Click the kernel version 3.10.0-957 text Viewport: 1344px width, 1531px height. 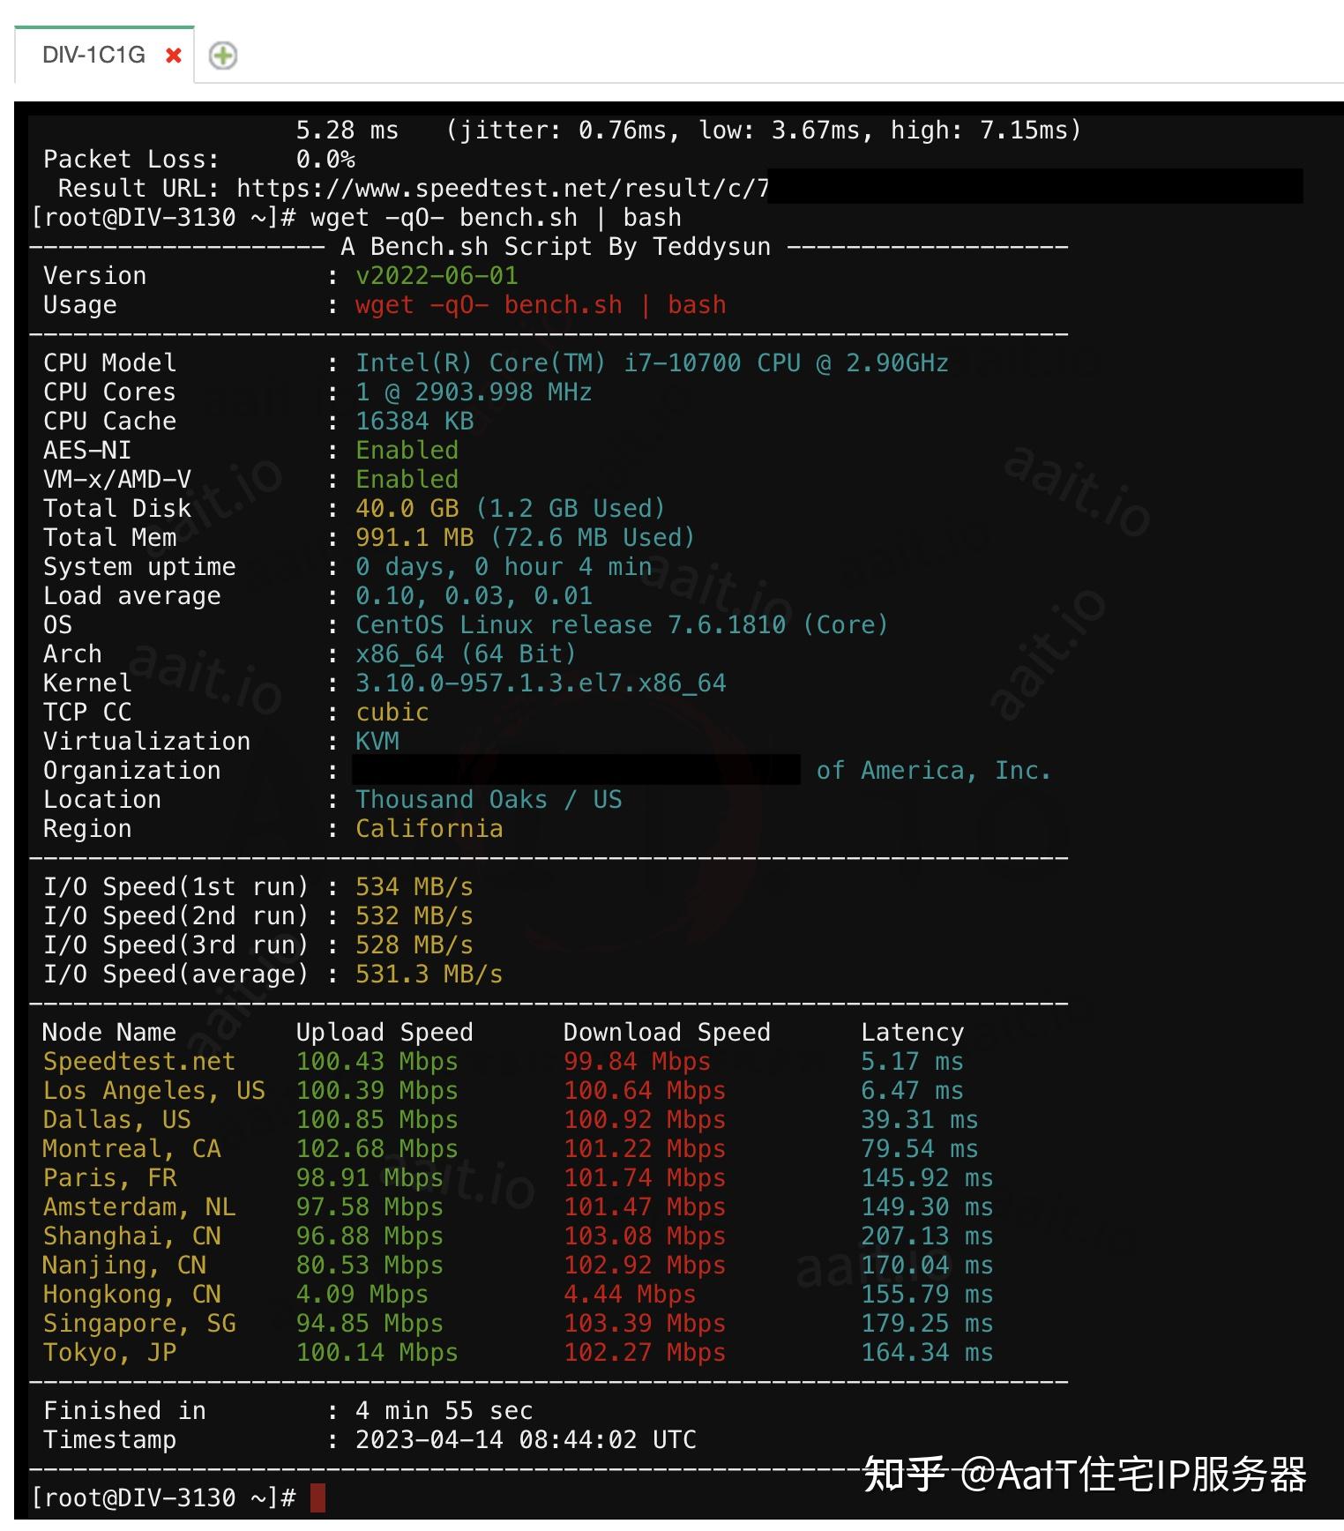[541, 683]
